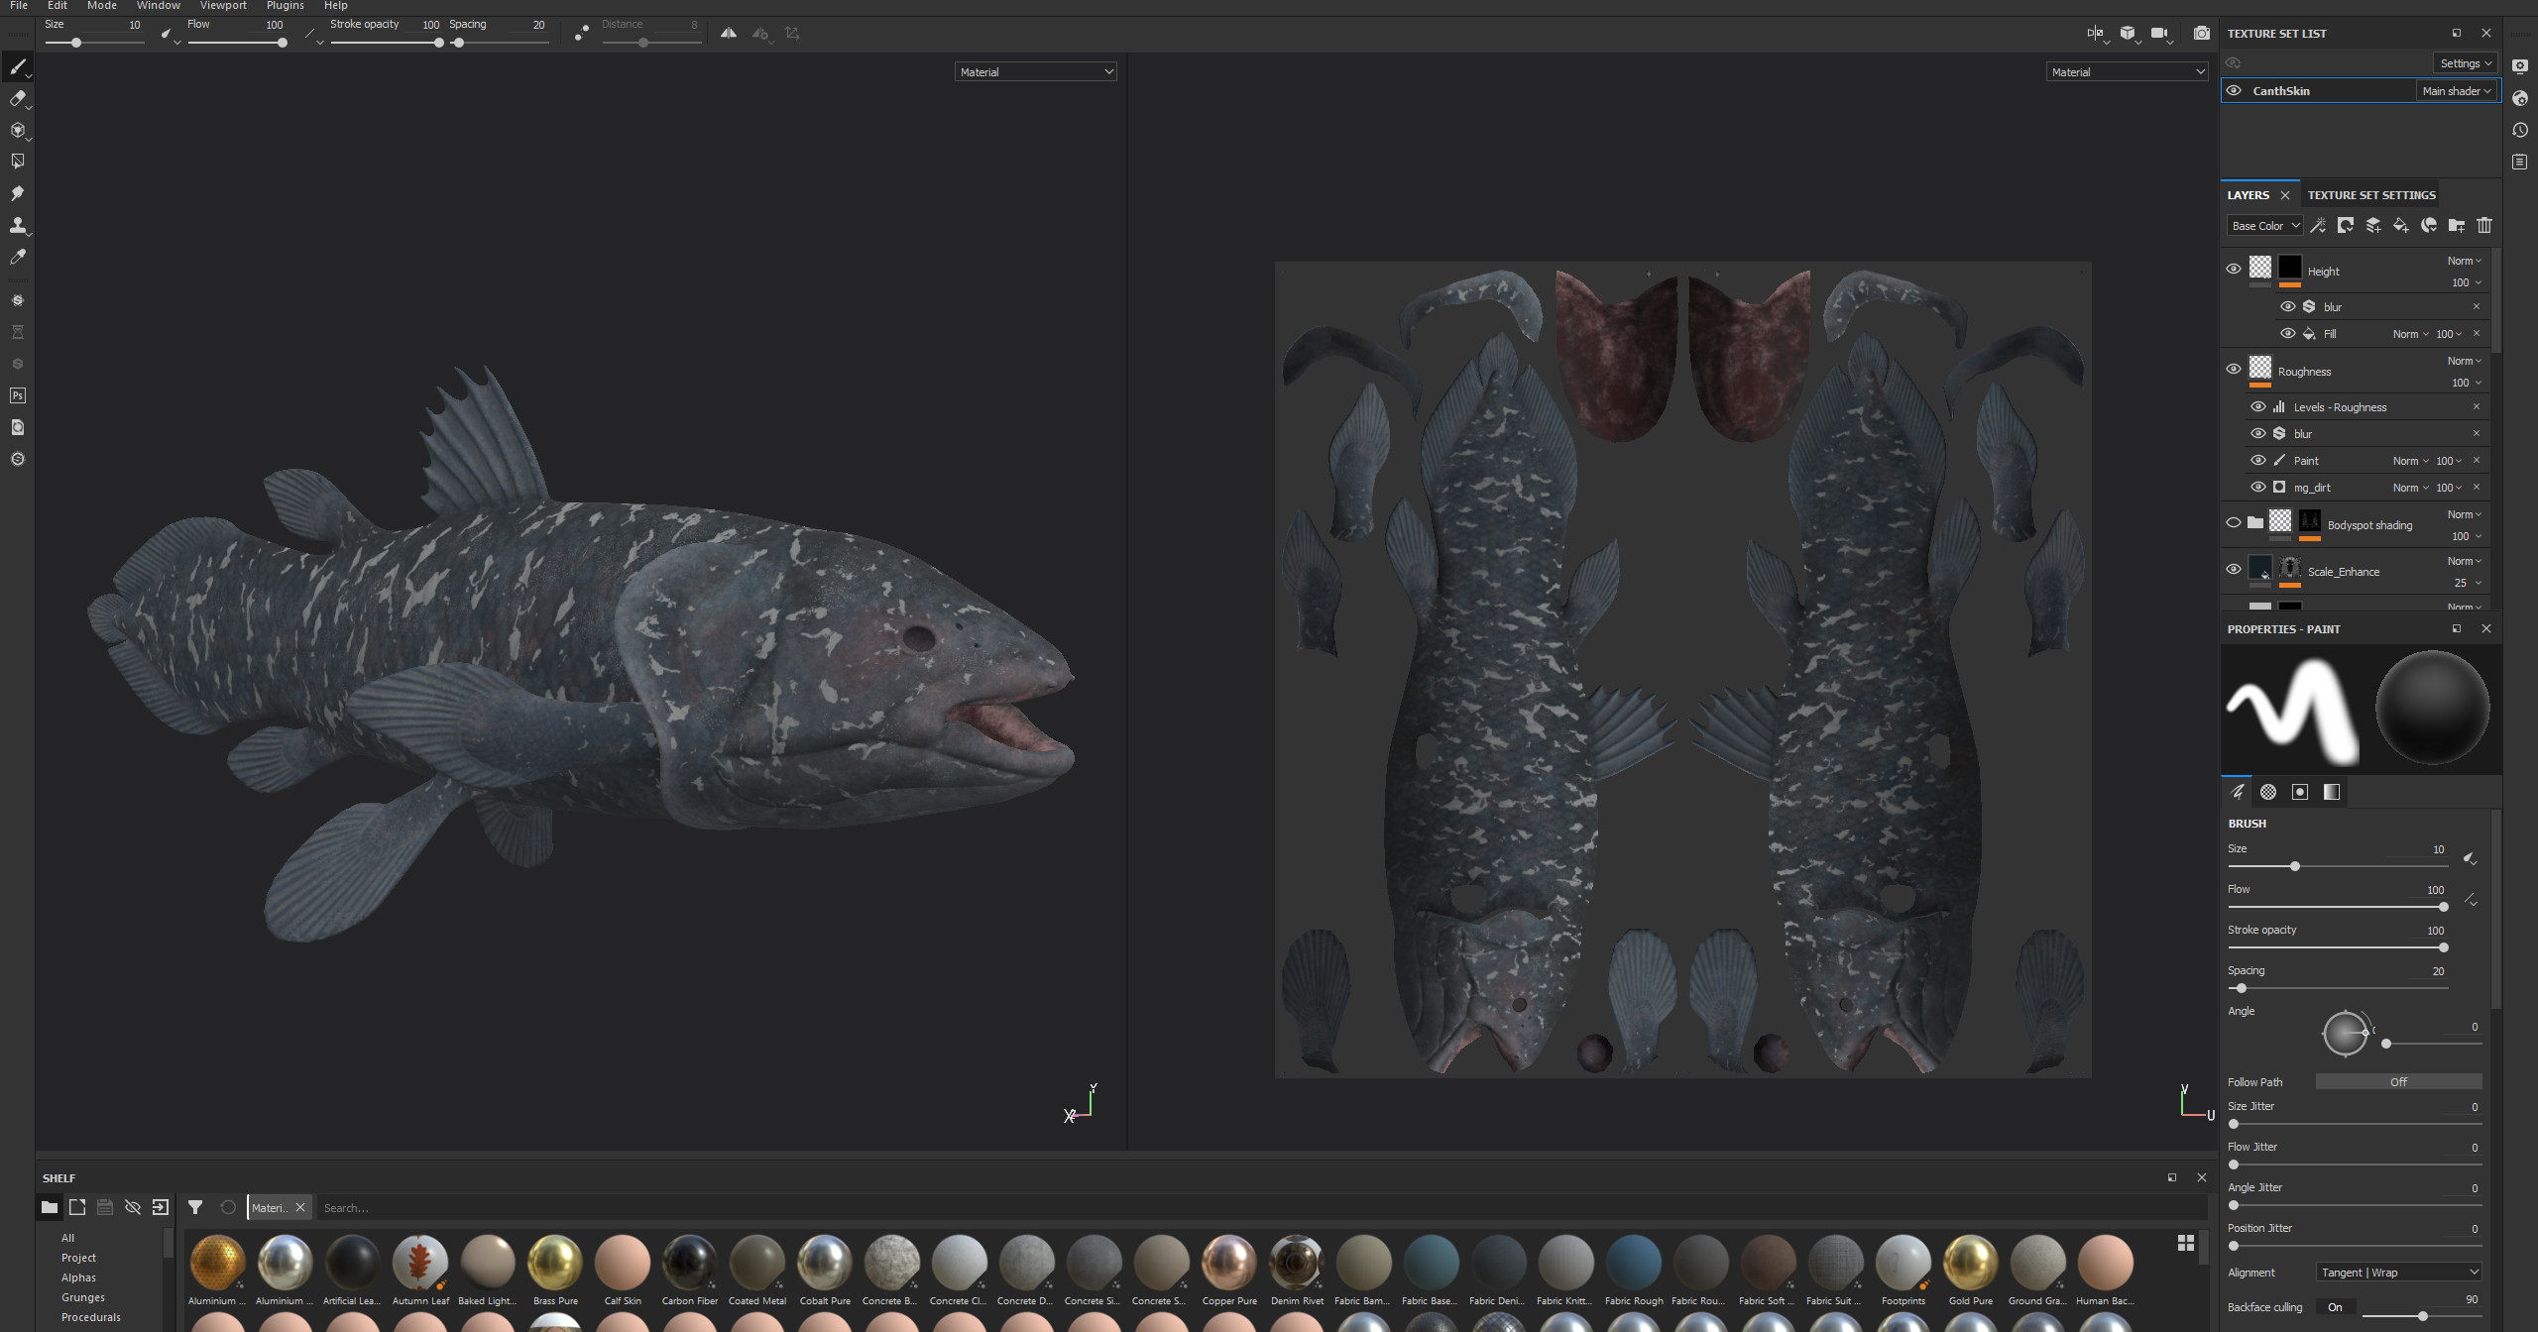Select the Material picker eyedropper
Image resolution: width=2538 pixels, height=1332 pixels.
point(17,257)
